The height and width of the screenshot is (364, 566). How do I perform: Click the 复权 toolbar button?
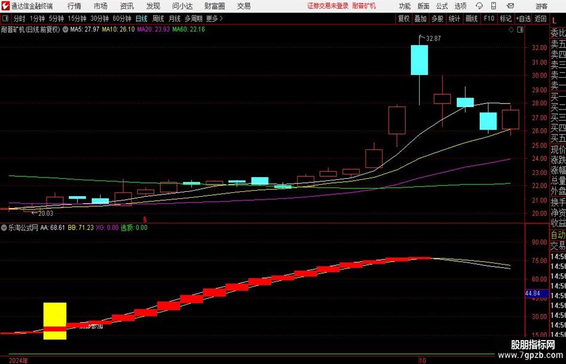click(404, 19)
